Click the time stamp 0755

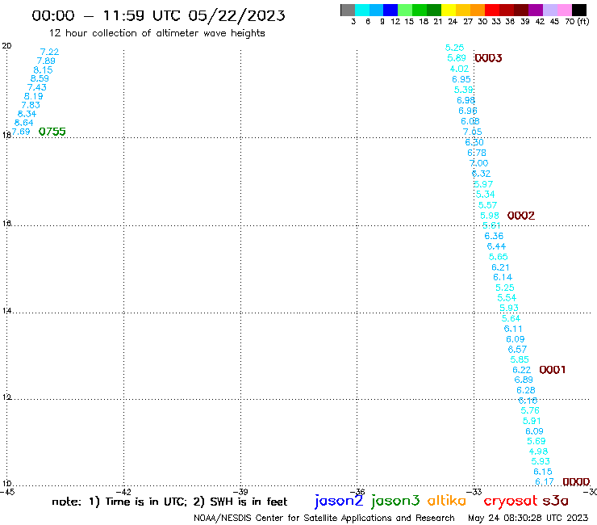52,132
